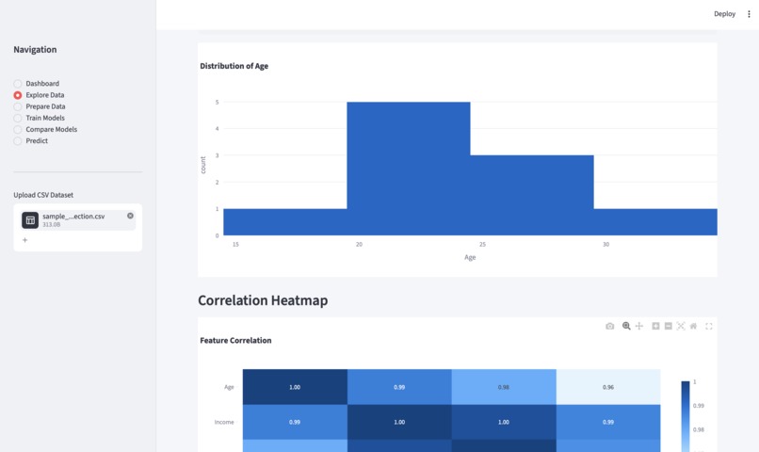Click the Age row heatmap cell showing 0.98

coord(504,387)
